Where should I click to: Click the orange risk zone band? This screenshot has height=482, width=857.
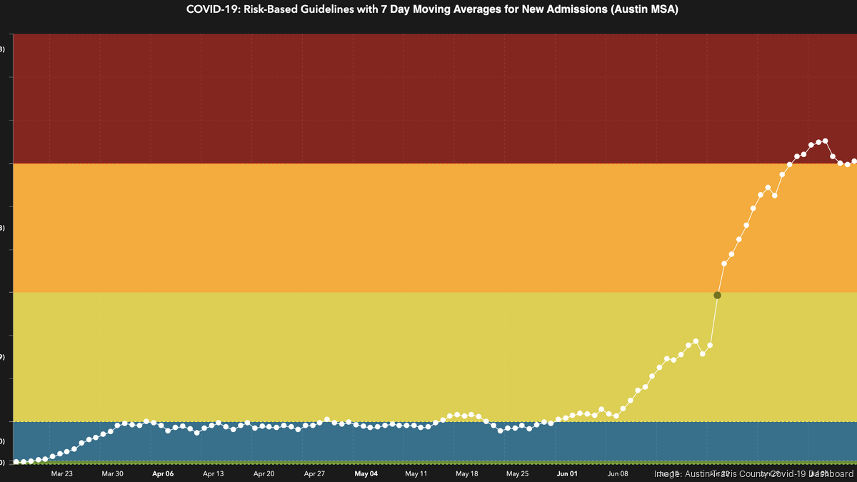428,229
